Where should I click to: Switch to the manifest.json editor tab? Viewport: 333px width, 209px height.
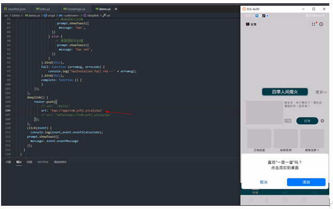pyautogui.click(x=15, y=9)
